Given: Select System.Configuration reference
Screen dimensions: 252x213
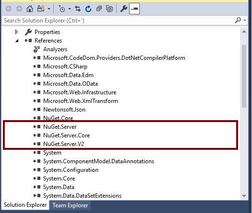Looking at the screenshot, I should [x=71, y=170].
